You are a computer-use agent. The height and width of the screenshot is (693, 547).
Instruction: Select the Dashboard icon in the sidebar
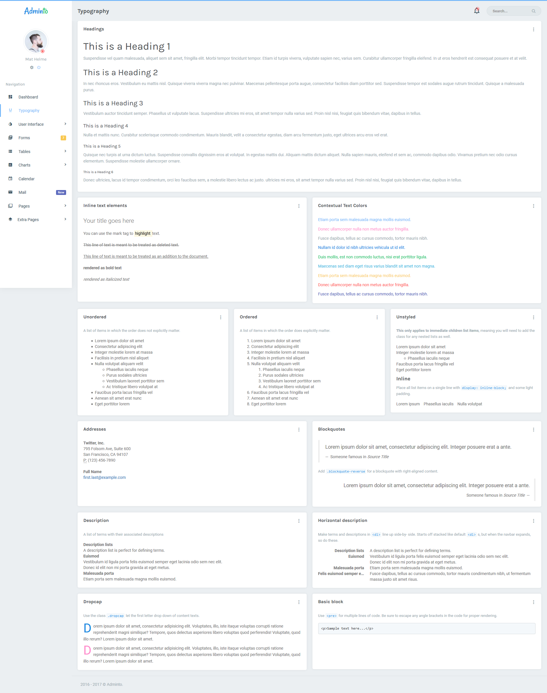tap(11, 96)
